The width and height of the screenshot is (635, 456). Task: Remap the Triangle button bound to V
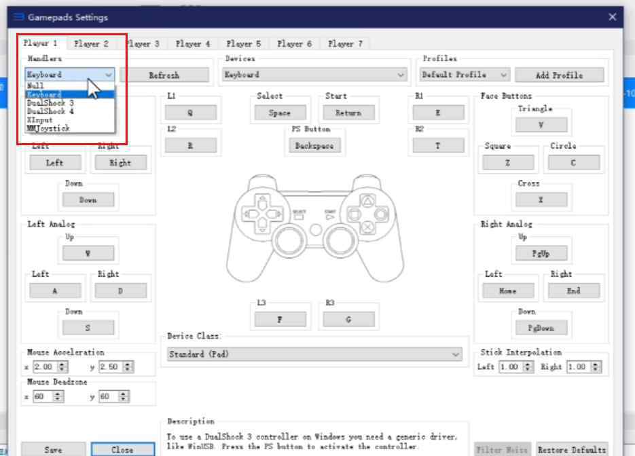[x=541, y=125]
